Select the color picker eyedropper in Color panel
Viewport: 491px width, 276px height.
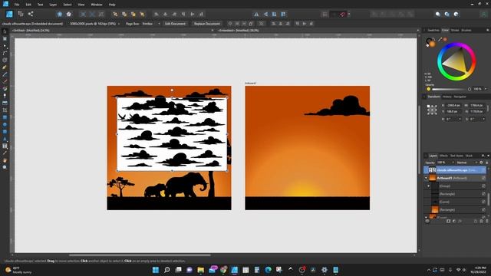440,39
